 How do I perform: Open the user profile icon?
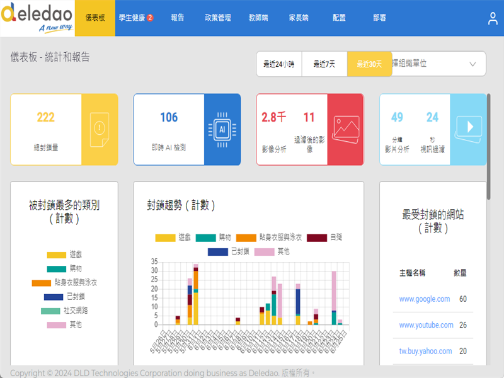(x=493, y=18)
